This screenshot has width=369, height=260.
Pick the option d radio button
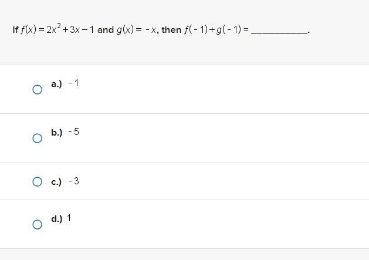37,225
